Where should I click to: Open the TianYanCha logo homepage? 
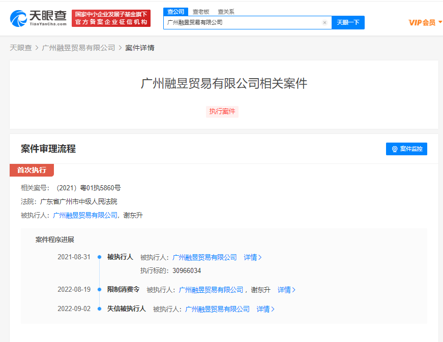38,18
